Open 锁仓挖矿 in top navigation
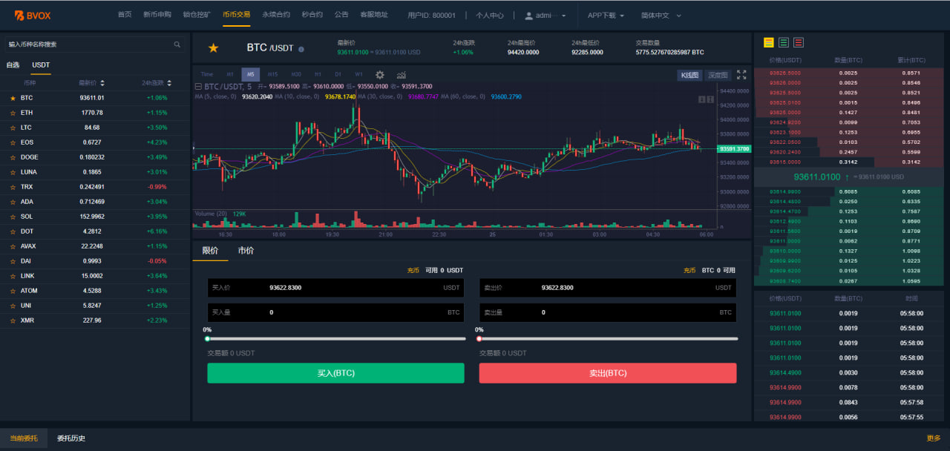The width and height of the screenshot is (950, 451). (x=197, y=15)
